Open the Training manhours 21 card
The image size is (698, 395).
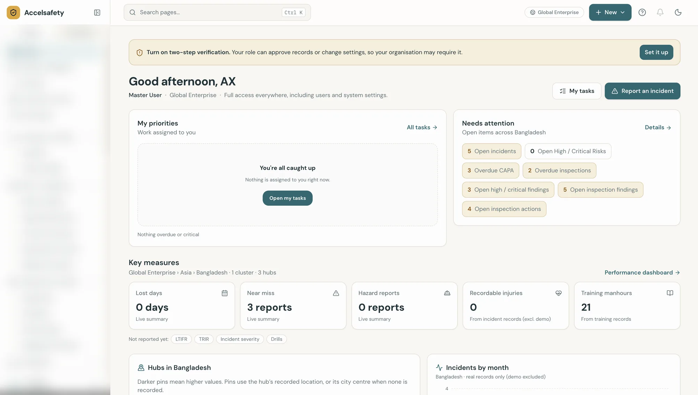(x=627, y=306)
